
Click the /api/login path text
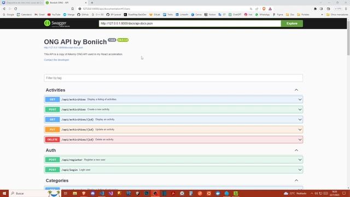[x=69, y=170]
